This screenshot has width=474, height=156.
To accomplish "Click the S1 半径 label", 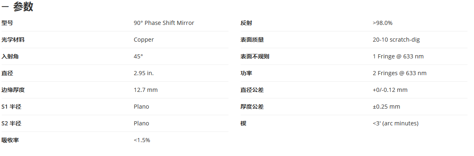I will pos(11,107).
